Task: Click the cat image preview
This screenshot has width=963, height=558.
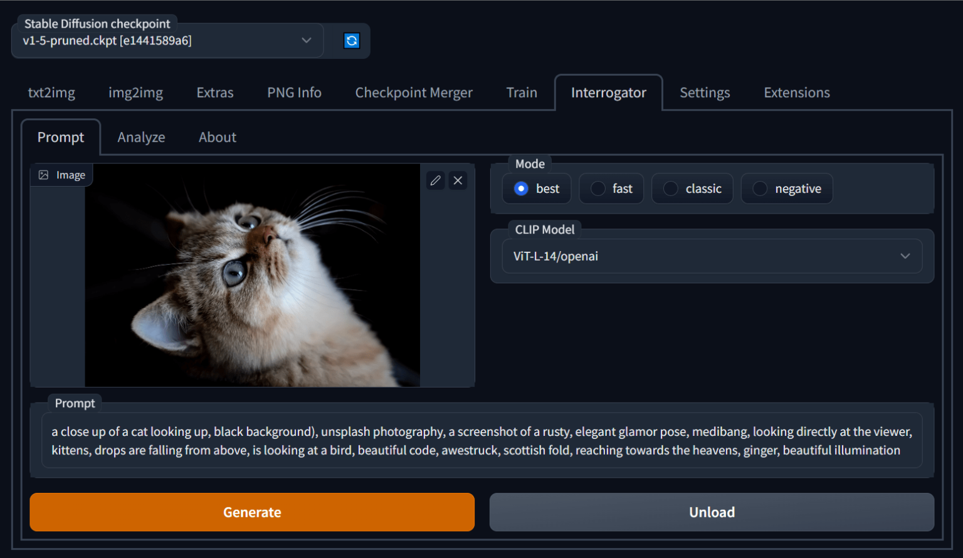Action: [x=253, y=276]
